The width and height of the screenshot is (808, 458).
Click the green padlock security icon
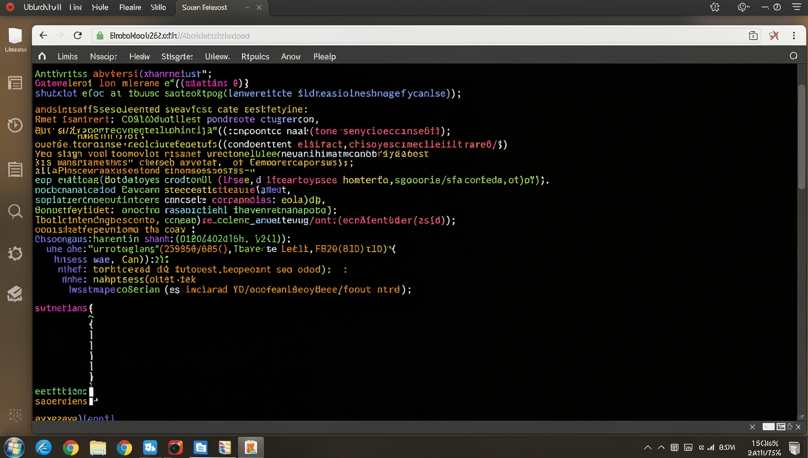click(100, 35)
